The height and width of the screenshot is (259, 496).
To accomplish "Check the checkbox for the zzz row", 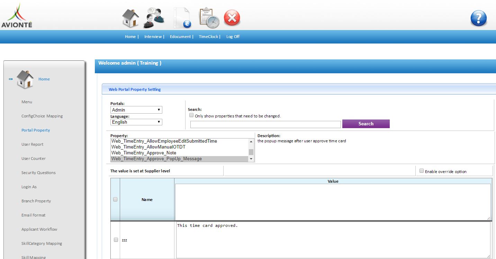I will (116, 240).
